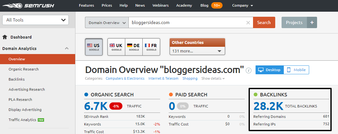Click the $13.3K traffic cost value
Image resolution: width=338 pixels, height=134 pixels.
139,132
